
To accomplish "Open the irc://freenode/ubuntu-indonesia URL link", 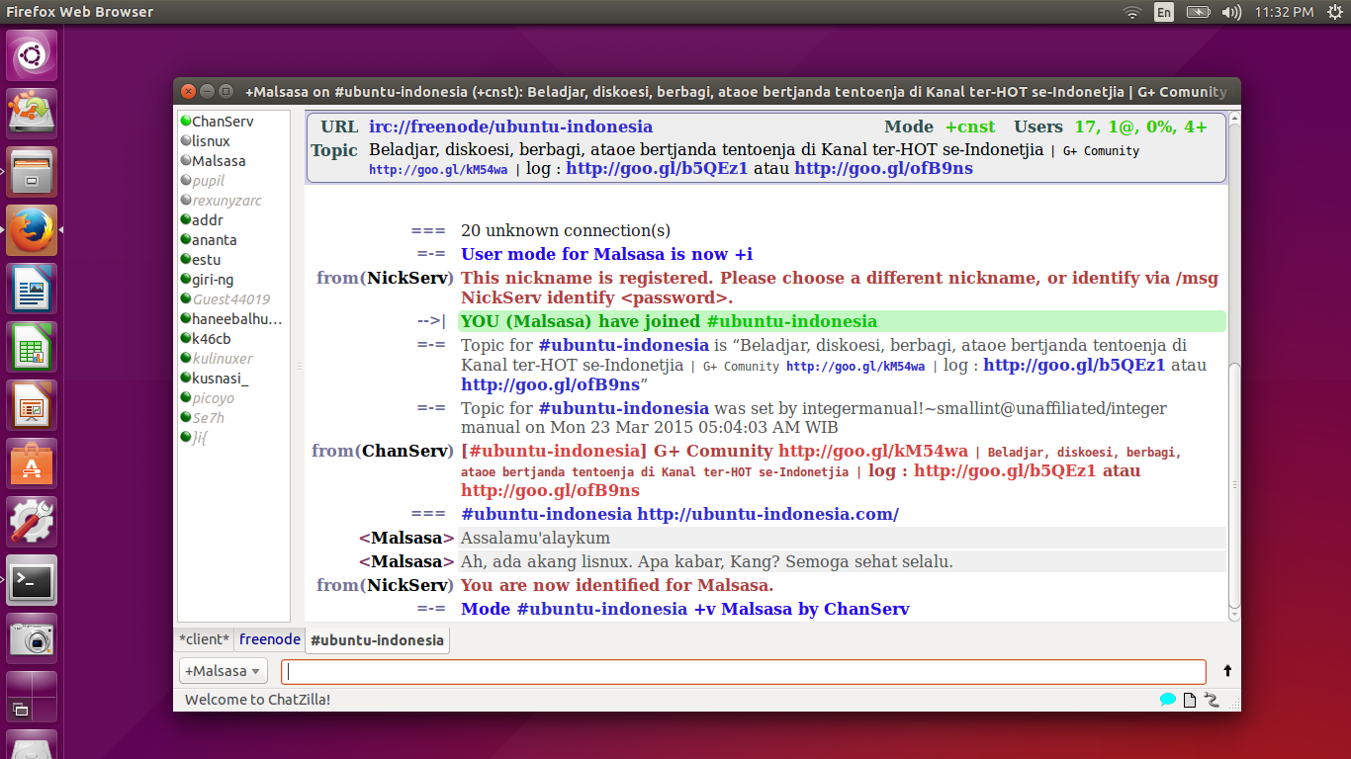I will pyautogui.click(x=510, y=126).
